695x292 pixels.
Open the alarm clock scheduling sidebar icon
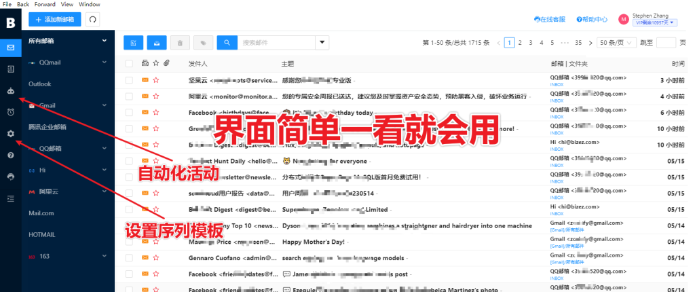[x=11, y=112]
